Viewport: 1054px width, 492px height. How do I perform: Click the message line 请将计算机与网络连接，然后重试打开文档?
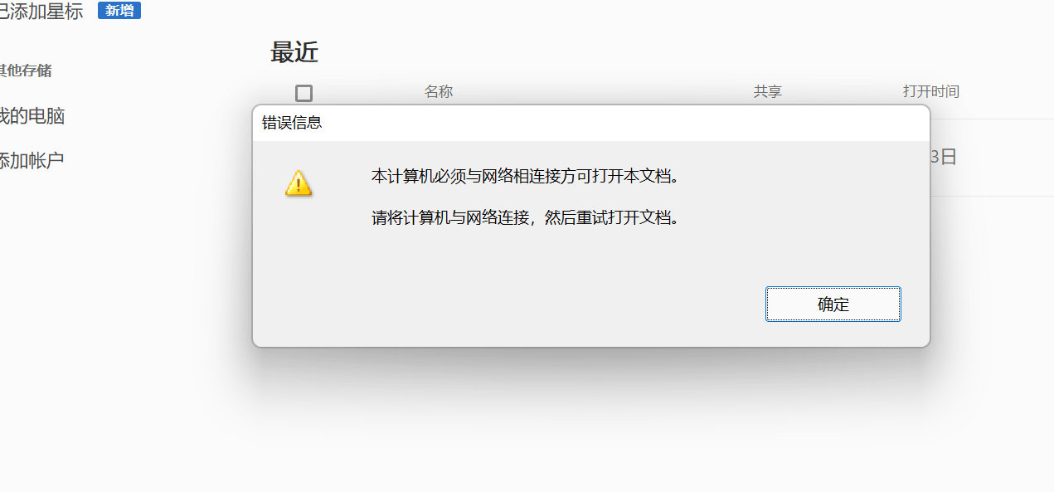[525, 219]
